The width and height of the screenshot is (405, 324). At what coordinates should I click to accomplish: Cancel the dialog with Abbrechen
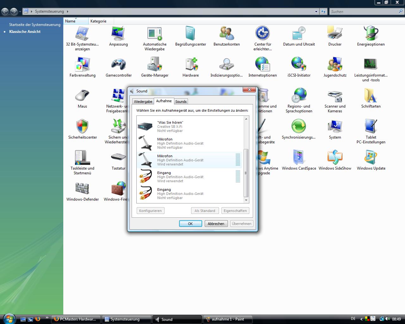pos(216,224)
